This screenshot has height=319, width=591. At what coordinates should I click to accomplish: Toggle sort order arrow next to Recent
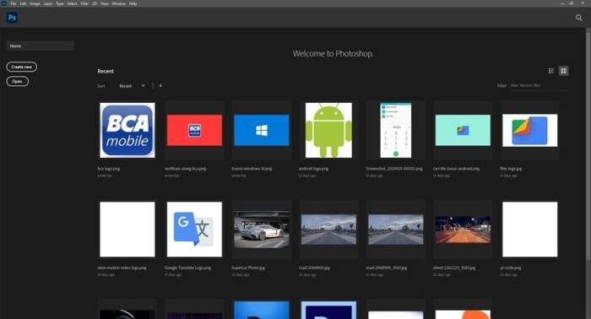coord(160,86)
